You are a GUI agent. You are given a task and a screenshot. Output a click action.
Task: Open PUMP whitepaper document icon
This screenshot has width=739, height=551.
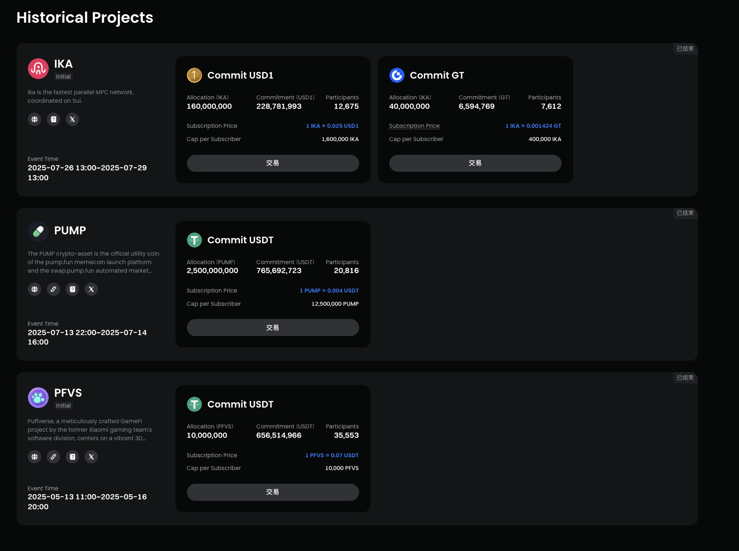pyautogui.click(x=72, y=289)
